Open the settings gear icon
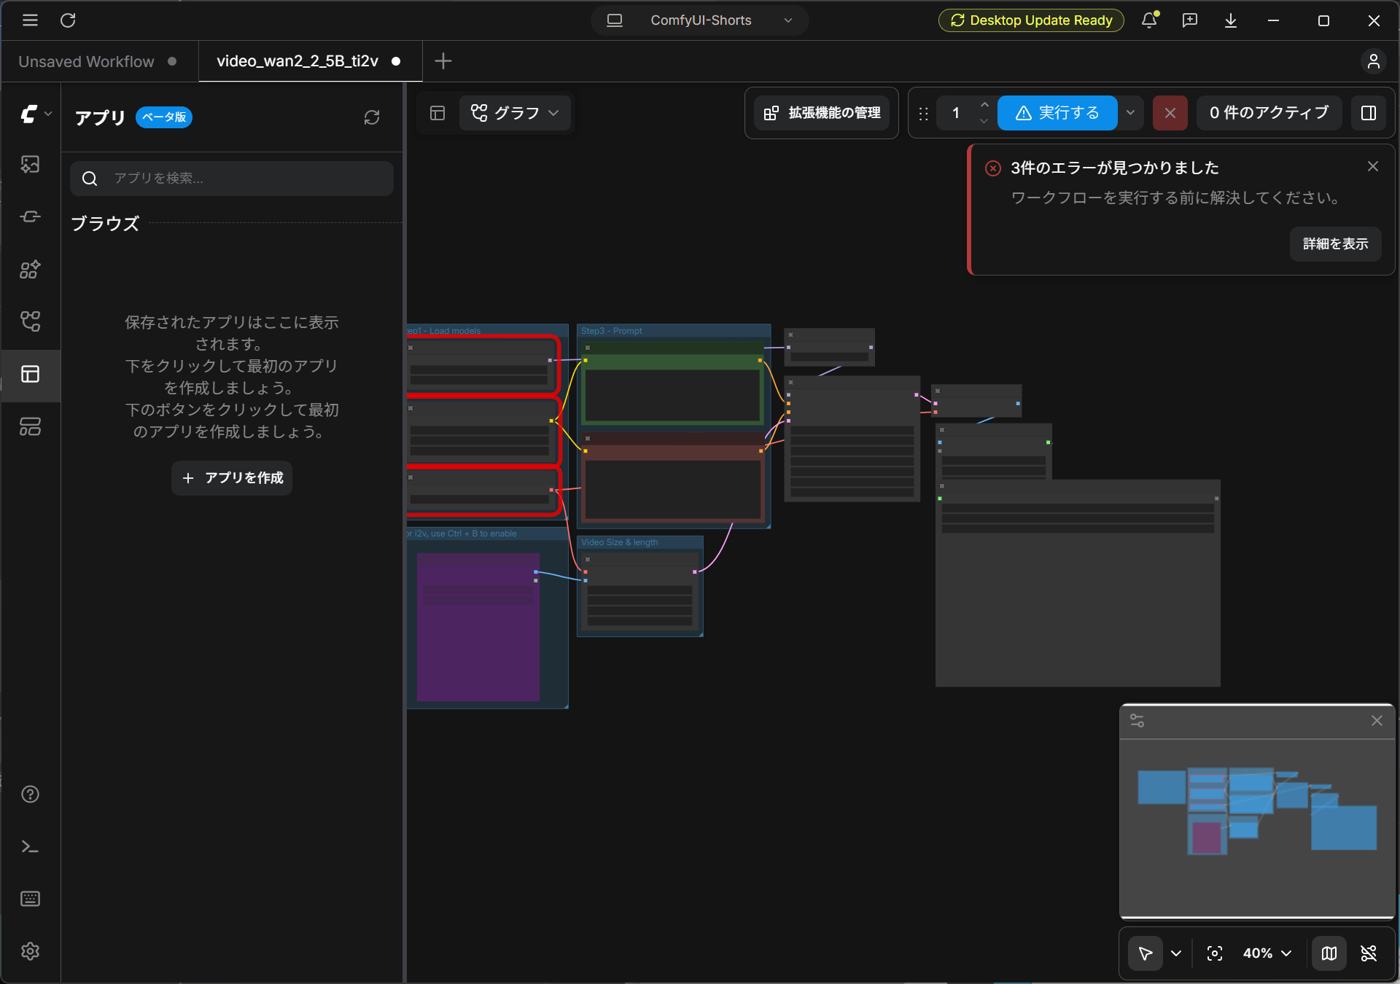This screenshot has height=984, width=1400. point(30,951)
